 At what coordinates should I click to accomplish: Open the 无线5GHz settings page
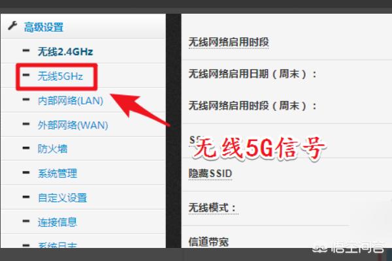pos(60,76)
